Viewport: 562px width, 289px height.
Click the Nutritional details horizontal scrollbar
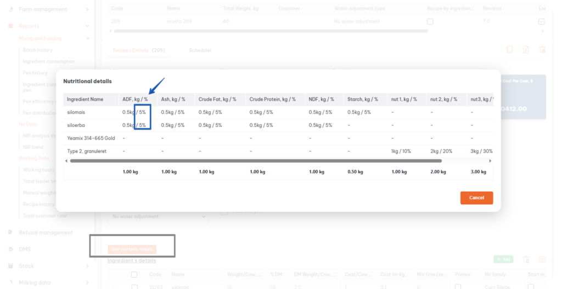click(x=256, y=161)
